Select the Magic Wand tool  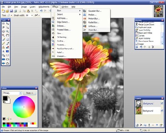pos(3,35)
